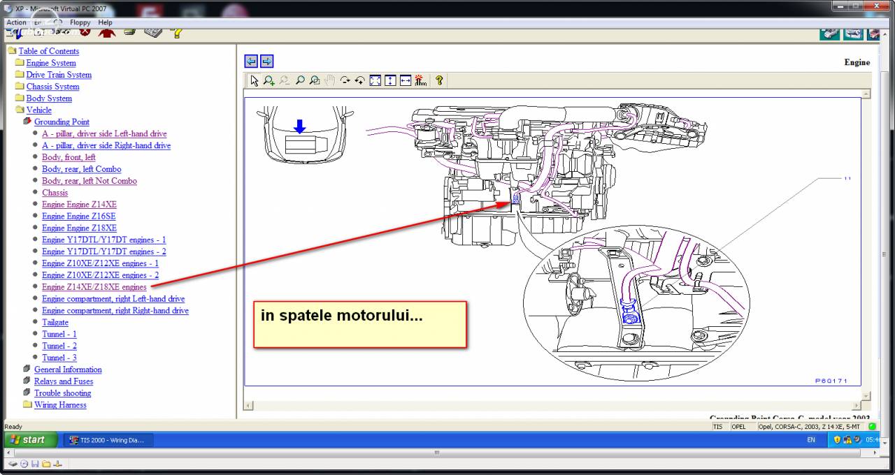Open Engine Engine Z18XE link
The height and width of the screenshot is (475, 895).
[79, 228]
